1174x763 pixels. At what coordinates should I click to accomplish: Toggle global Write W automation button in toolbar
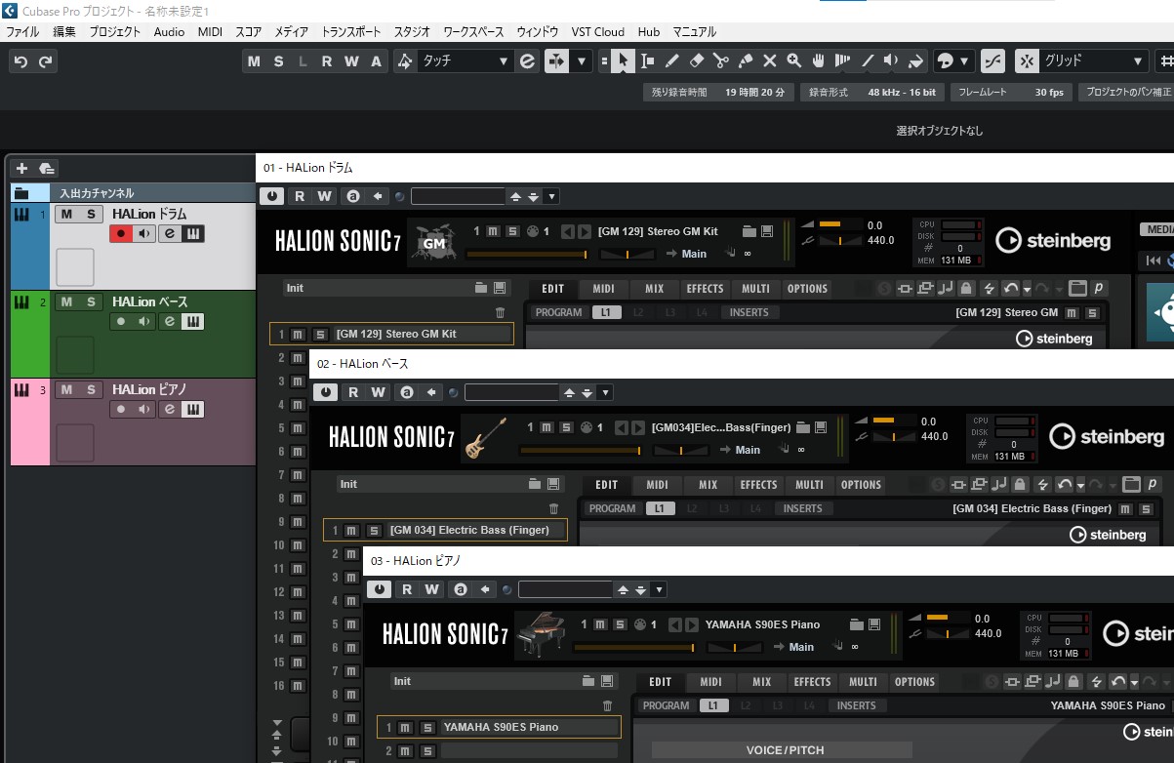[x=350, y=61]
